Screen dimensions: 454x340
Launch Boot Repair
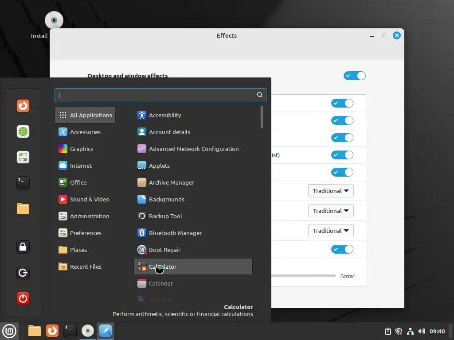(193, 250)
